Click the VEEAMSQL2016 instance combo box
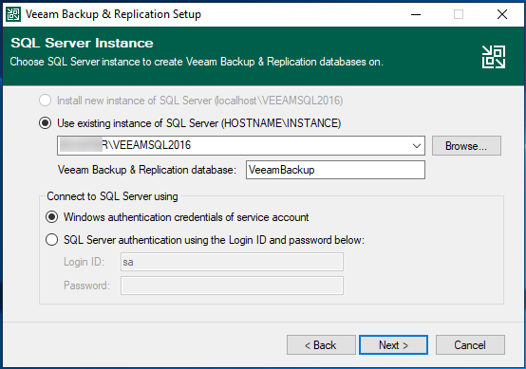The height and width of the screenshot is (369, 526). click(x=241, y=145)
